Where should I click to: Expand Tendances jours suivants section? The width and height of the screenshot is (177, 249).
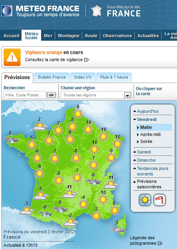[151, 171]
